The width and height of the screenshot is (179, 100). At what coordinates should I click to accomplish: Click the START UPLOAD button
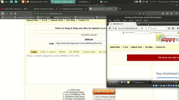click(x=104, y=92)
